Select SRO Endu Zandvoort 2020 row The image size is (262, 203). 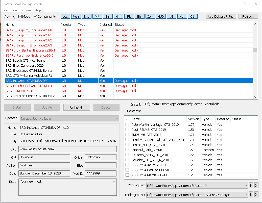(129, 65)
